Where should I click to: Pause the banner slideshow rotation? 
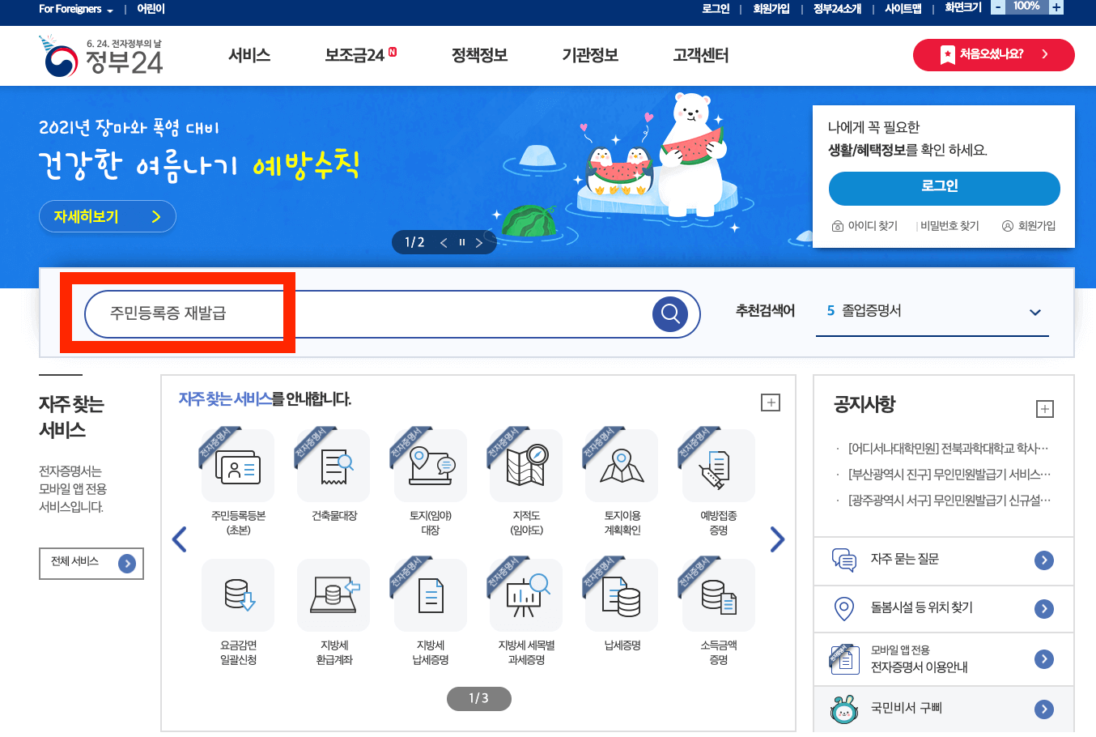click(461, 241)
